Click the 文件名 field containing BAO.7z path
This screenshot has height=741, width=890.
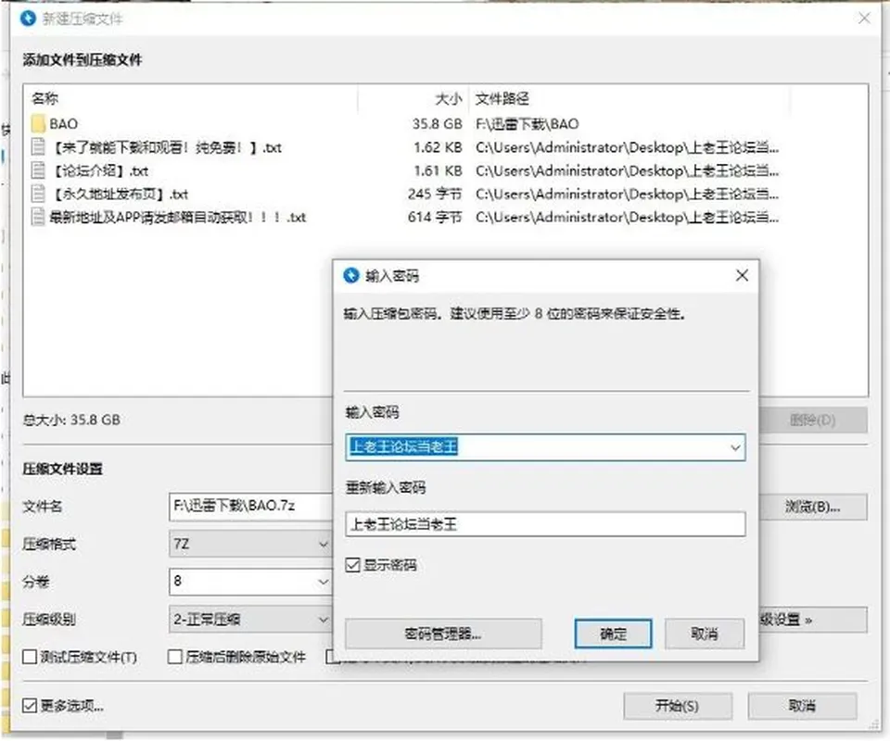pos(250,507)
